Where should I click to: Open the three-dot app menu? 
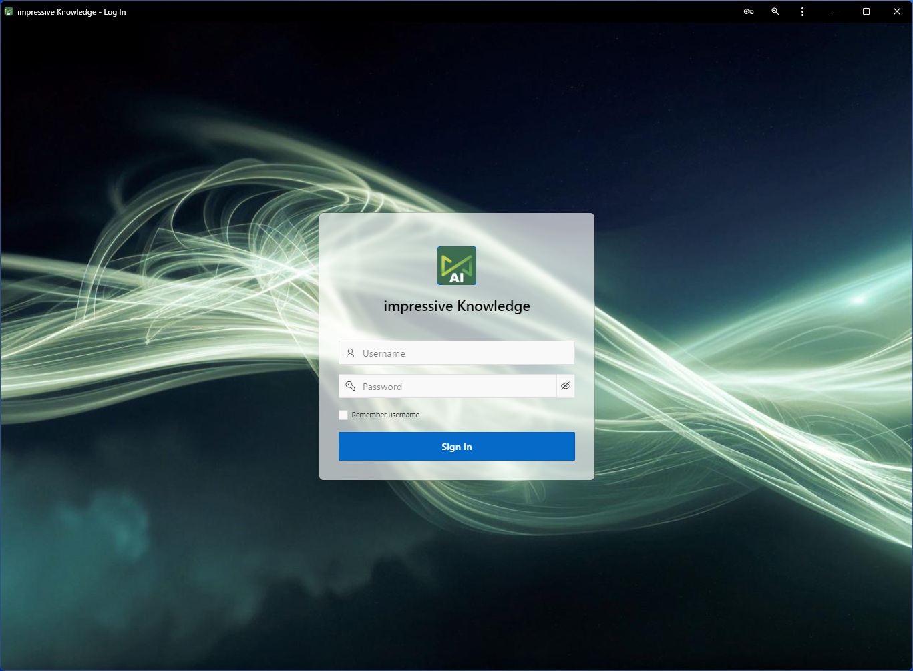tap(802, 11)
